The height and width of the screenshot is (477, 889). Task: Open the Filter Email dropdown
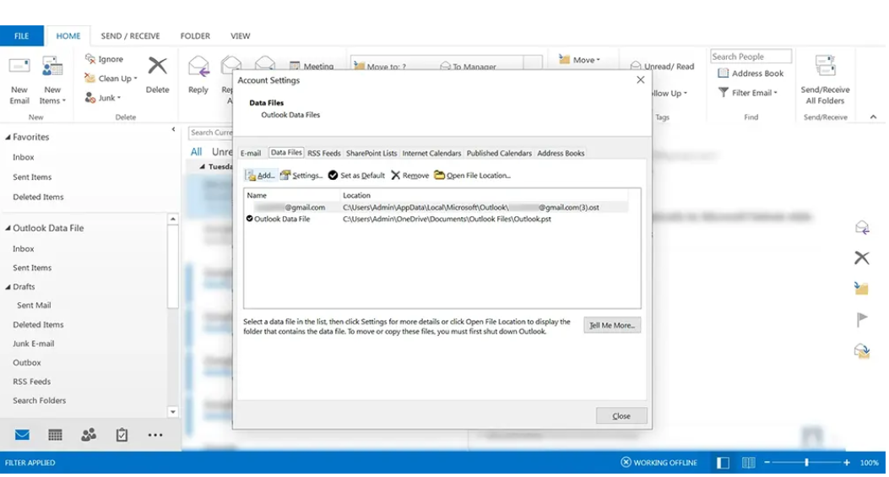(x=748, y=93)
